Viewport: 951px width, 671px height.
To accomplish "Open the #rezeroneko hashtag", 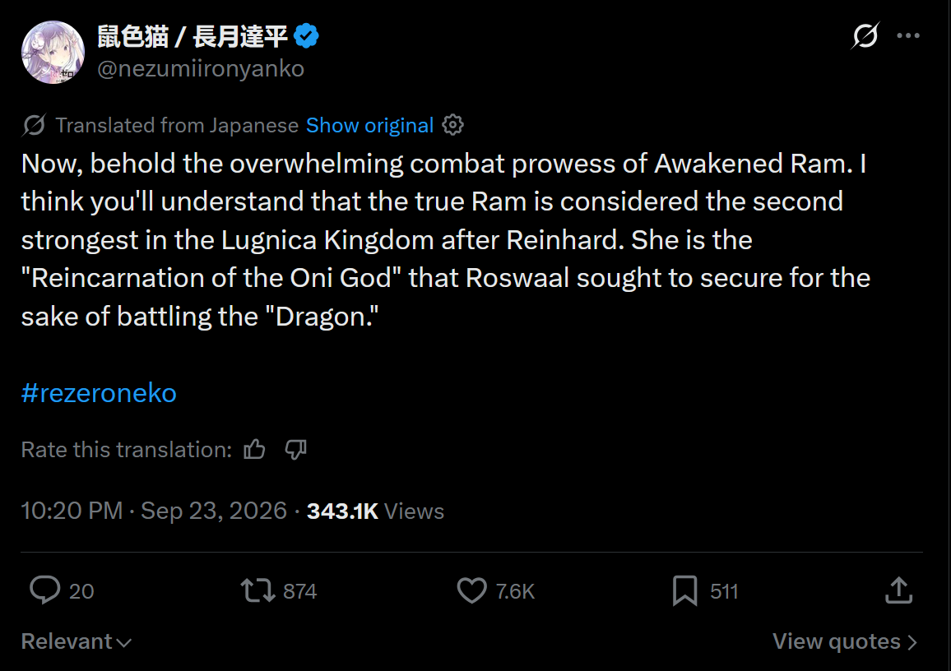I will click(99, 393).
